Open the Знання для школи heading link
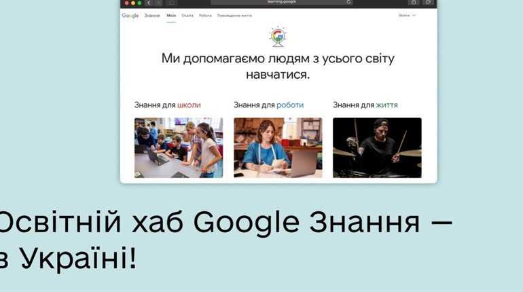This screenshot has width=523, height=292. coord(168,105)
